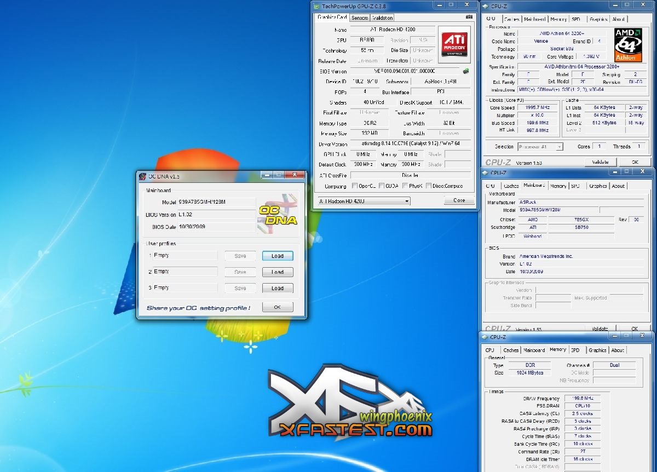Open Caches tab in CPU-Z memory timings window
The width and height of the screenshot is (657, 472).
(x=511, y=350)
